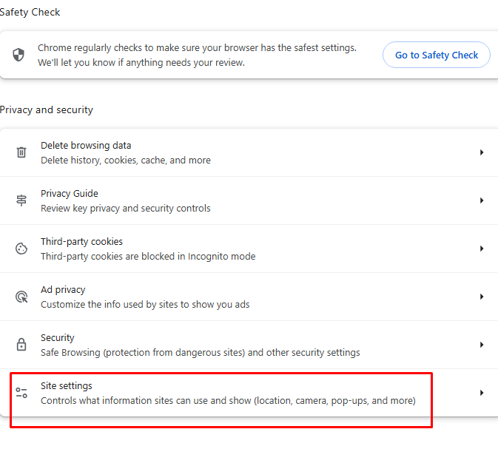Click the Privacy Guide signpost icon
Image resolution: width=498 pixels, height=466 pixels.
[x=21, y=200]
